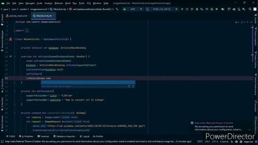Click the onCreate breadcrumb item
Viewport: 258px width, 145px height.
coord(90,9)
